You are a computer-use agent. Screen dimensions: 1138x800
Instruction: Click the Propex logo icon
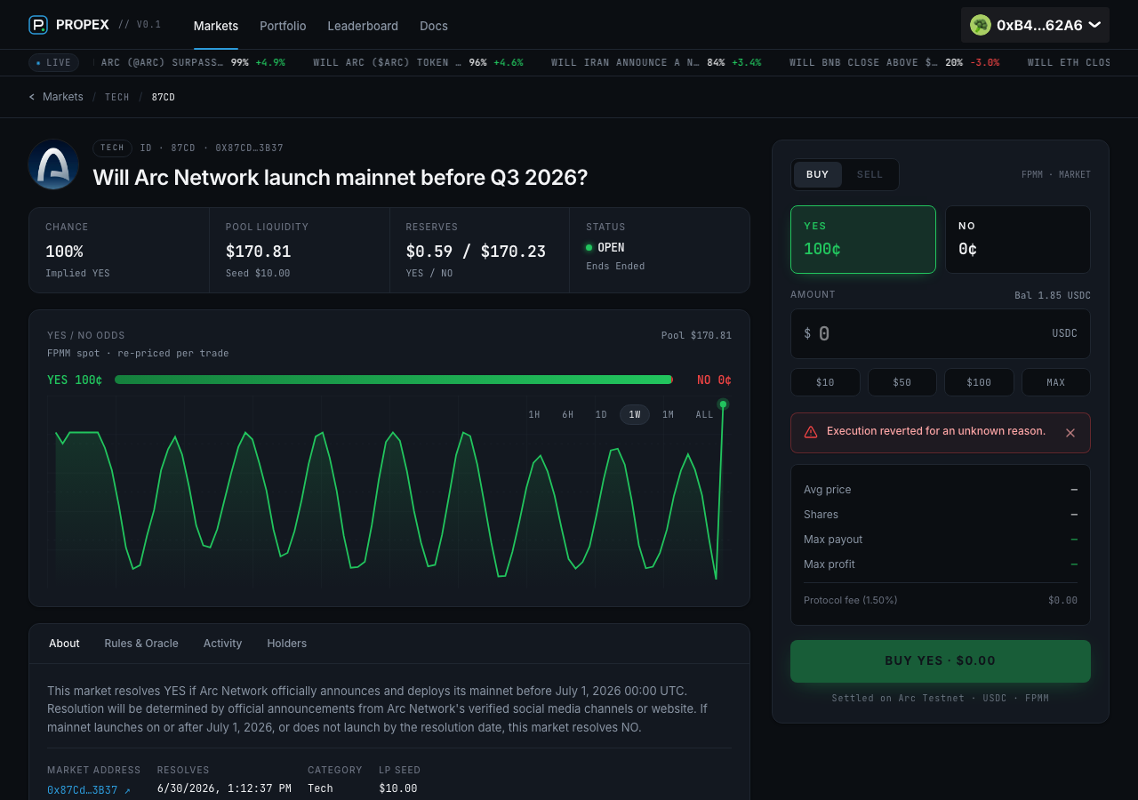pos(38,25)
